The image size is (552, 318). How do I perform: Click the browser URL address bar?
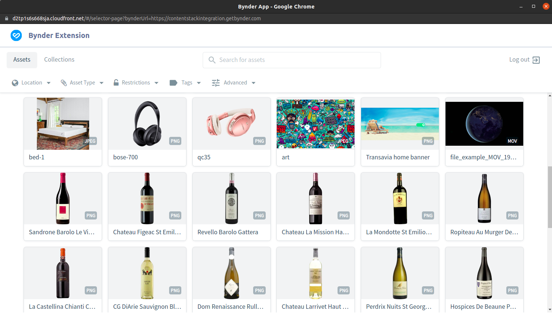point(137,18)
